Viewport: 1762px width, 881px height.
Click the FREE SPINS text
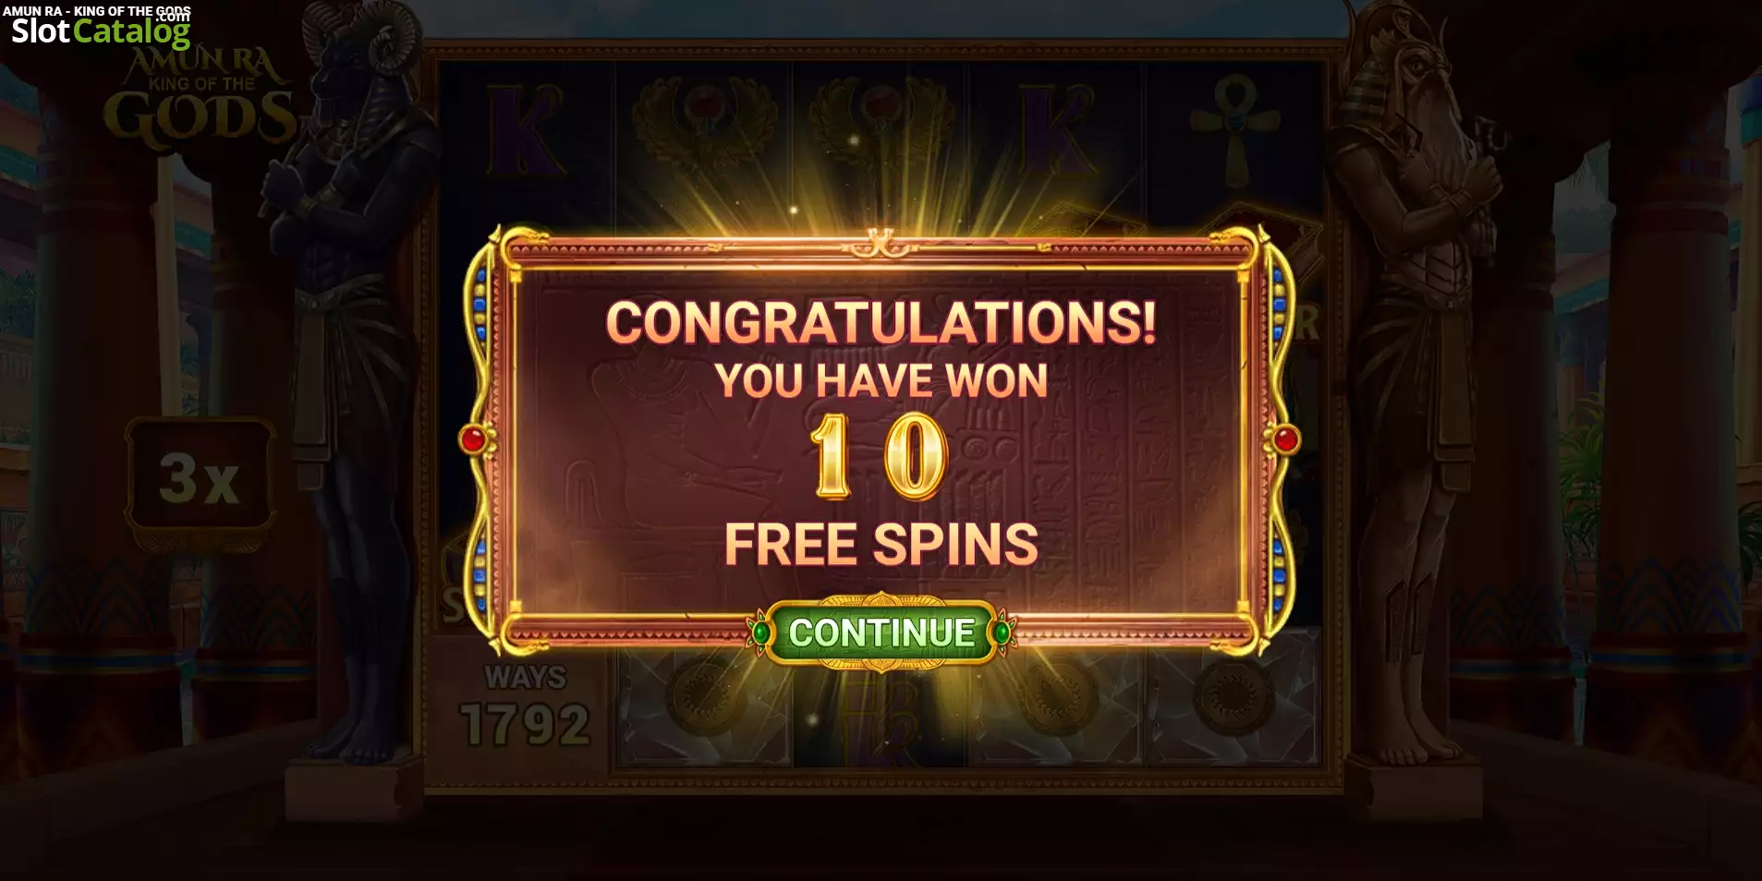pos(881,544)
